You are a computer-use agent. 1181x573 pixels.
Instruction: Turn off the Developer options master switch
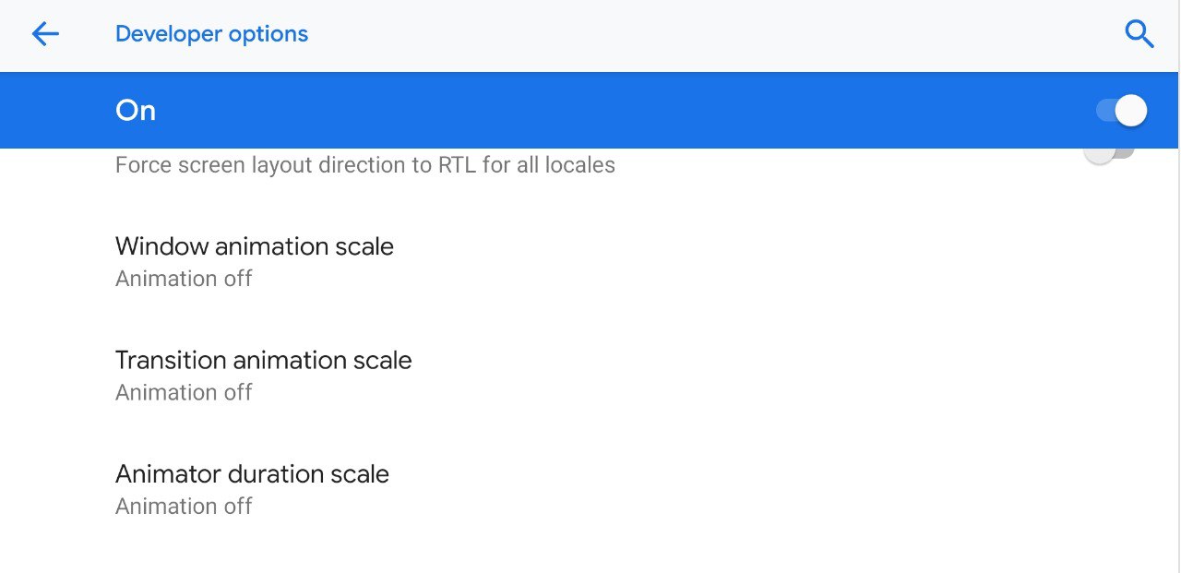[1121, 111]
